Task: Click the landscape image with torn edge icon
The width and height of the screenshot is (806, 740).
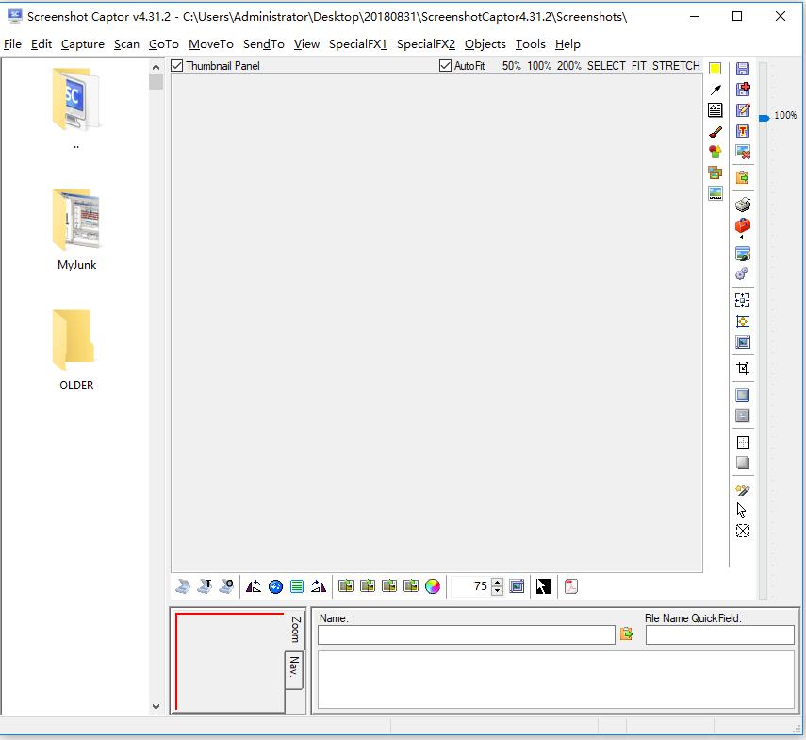Action: (715, 193)
